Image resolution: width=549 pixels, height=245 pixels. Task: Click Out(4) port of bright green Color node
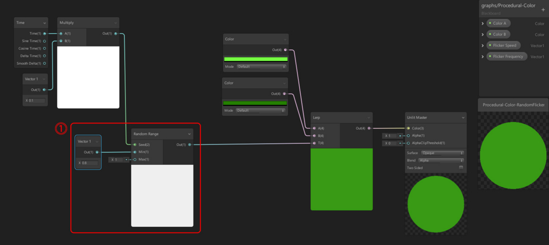pyautogui.click(x=285, y=50)
